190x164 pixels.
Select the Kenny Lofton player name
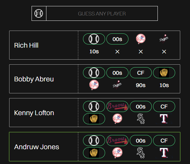[34, 113]
